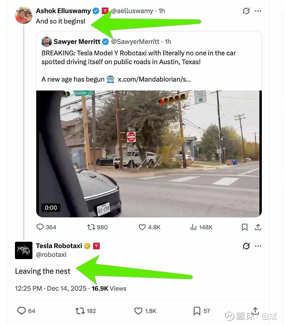Open Sawyer Merritt's quoted profile avatar
Image resolution: width=285 pixels, height=325 pixels.
tap(47, 42)
